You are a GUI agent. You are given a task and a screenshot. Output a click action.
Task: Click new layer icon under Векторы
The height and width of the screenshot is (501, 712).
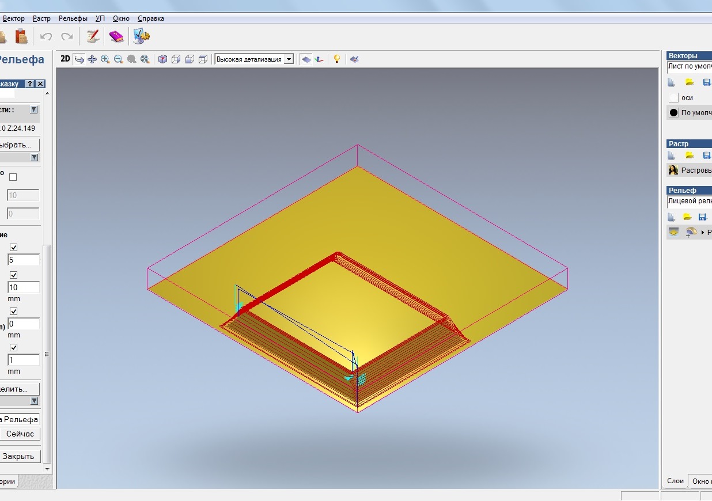671,82
